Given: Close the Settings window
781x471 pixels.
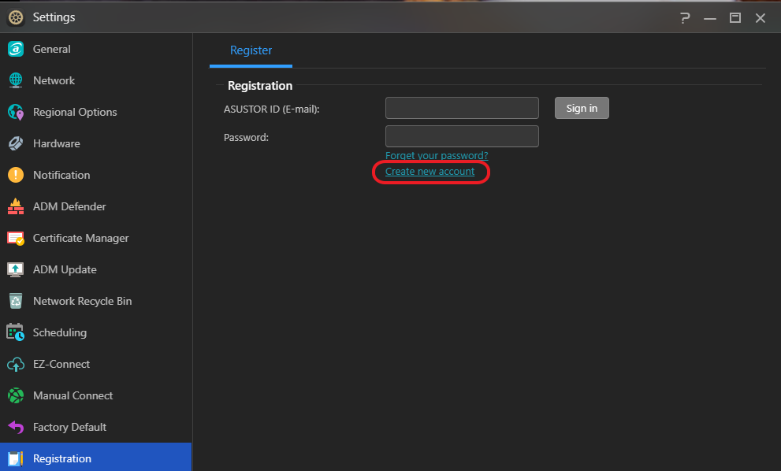Looking at the screenshot, I should pyautogui.click(x=760, y=18).
